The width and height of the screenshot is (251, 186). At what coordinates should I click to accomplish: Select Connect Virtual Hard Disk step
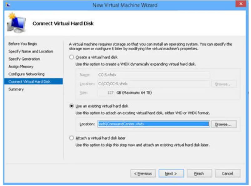tap(29, 82)
